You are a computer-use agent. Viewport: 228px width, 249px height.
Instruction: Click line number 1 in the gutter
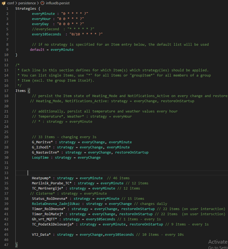coord(7,8)
